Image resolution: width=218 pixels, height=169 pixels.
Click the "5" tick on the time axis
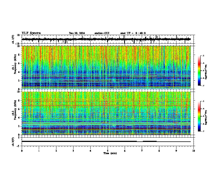tap(108, 151)
